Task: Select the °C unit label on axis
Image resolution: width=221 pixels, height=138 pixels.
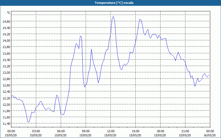Action: [9, 13]
